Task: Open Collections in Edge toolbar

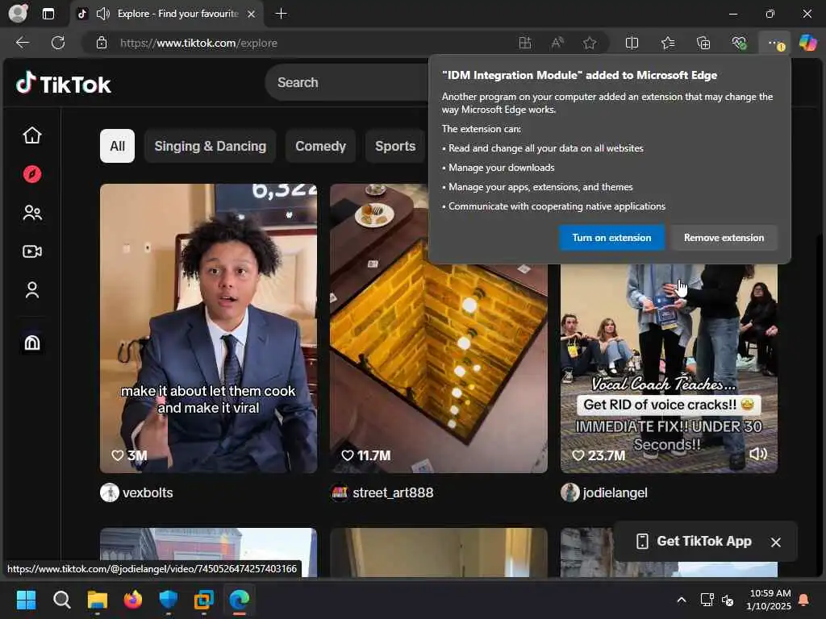Action: [703, 43]
